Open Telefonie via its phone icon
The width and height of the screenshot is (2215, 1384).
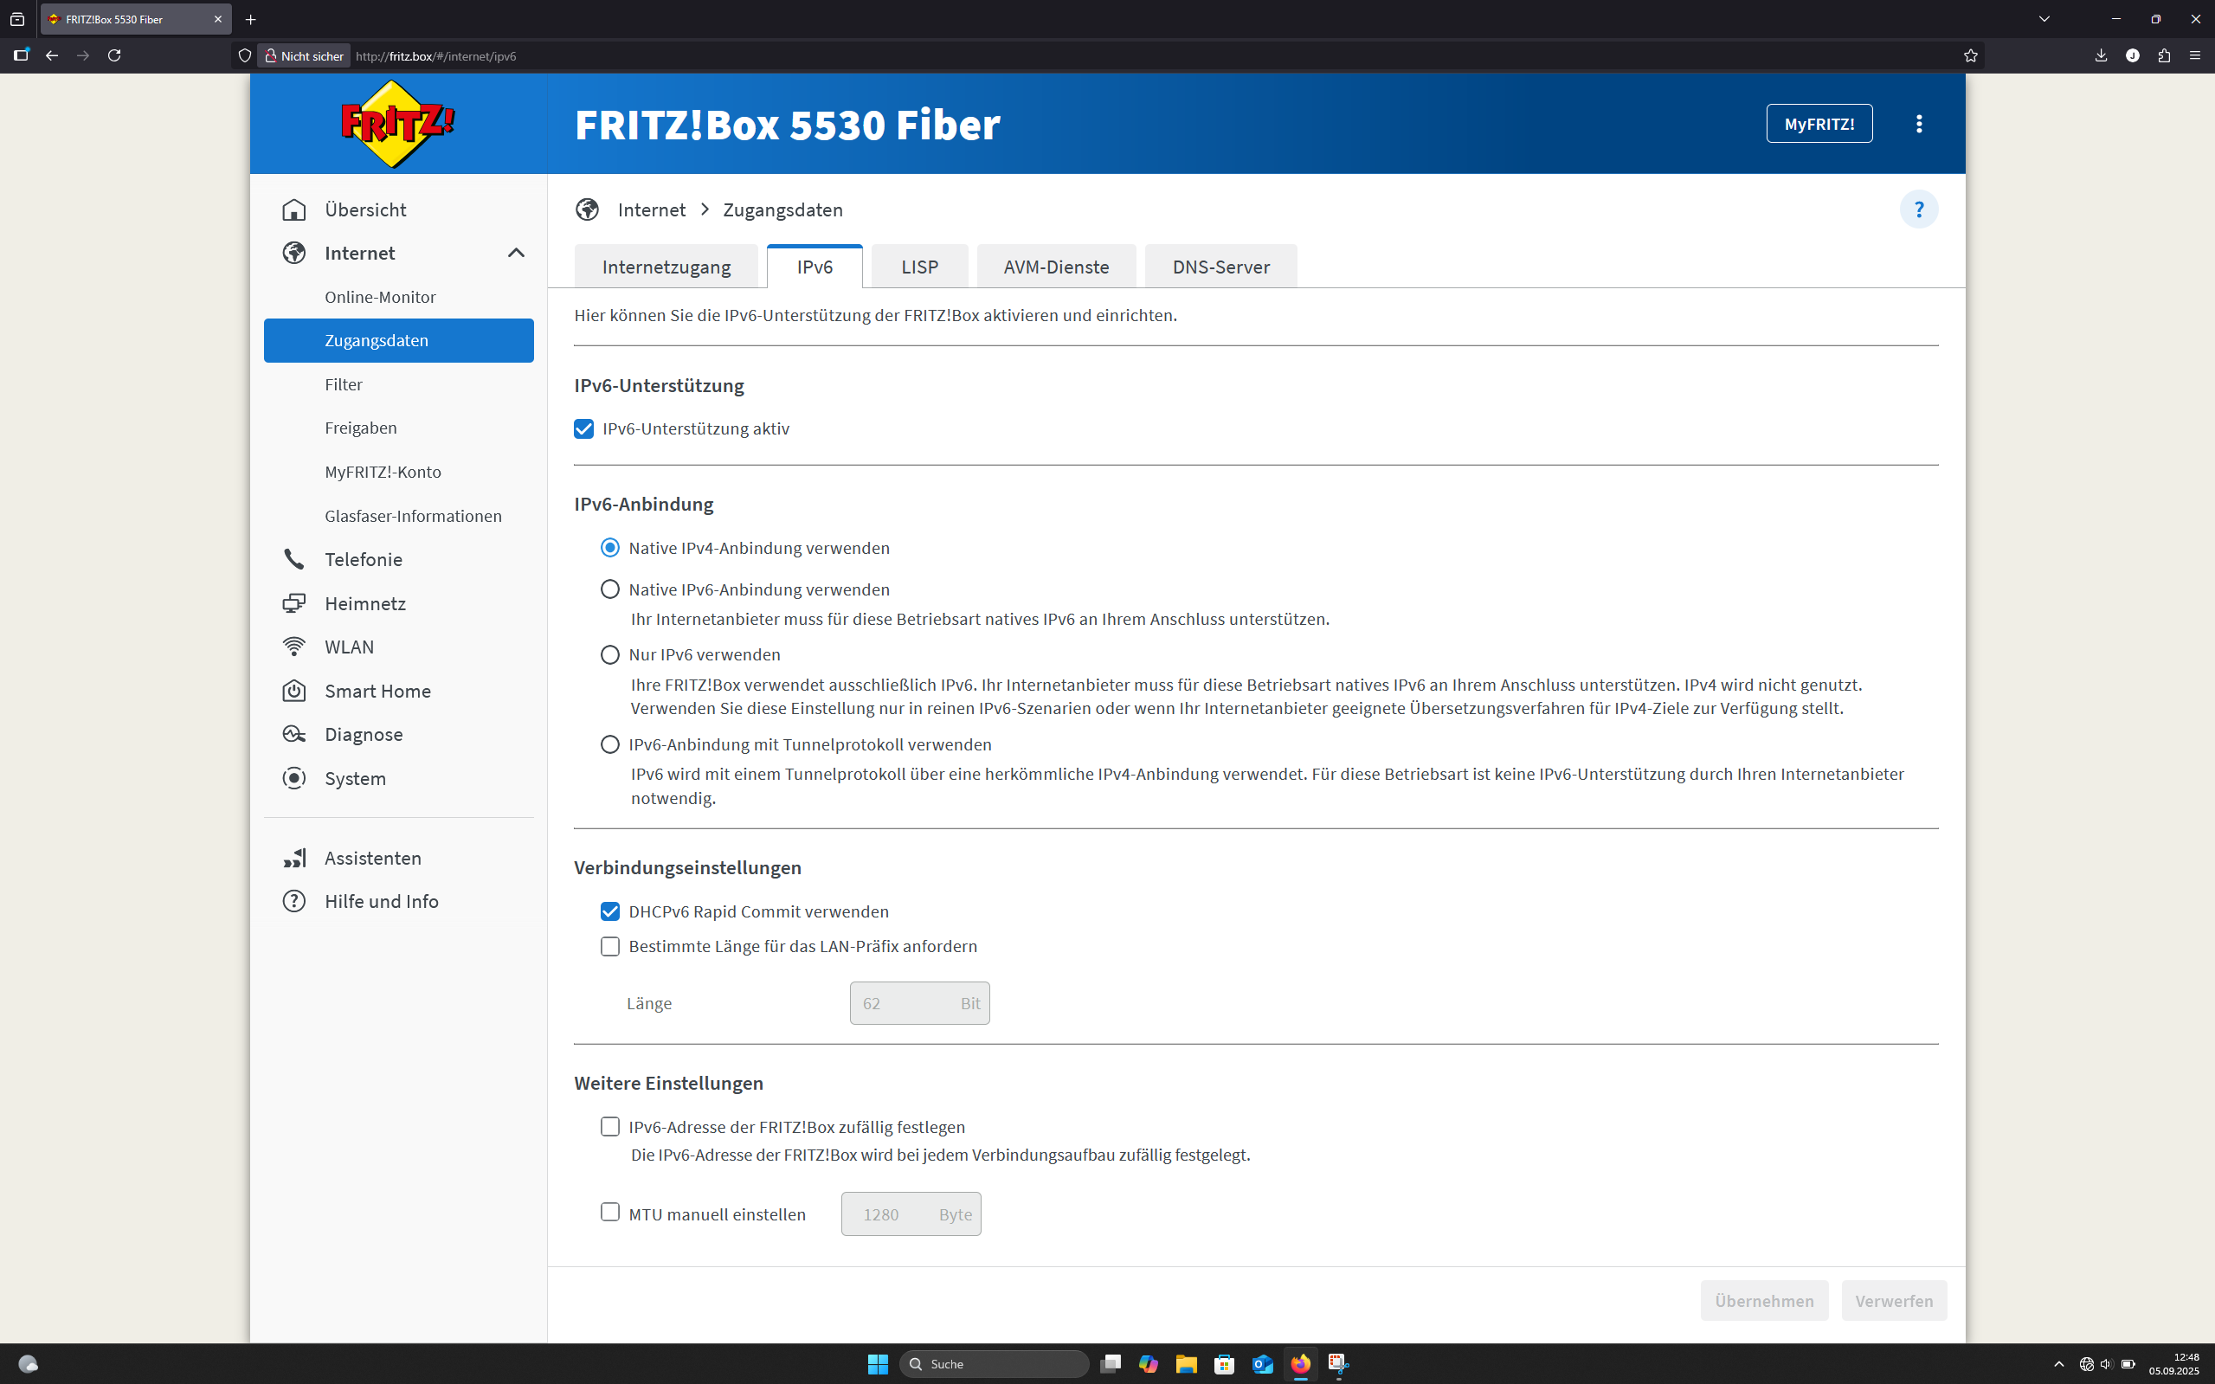[293, 559]
